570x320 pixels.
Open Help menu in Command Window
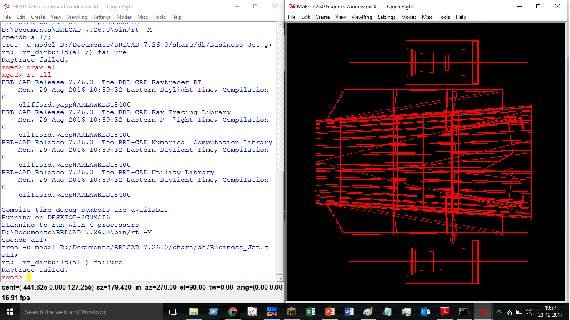(176, 17)
